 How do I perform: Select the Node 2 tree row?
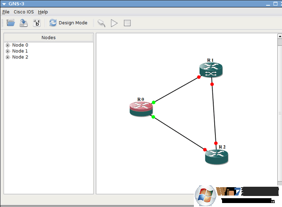click(x=20, y=57)
